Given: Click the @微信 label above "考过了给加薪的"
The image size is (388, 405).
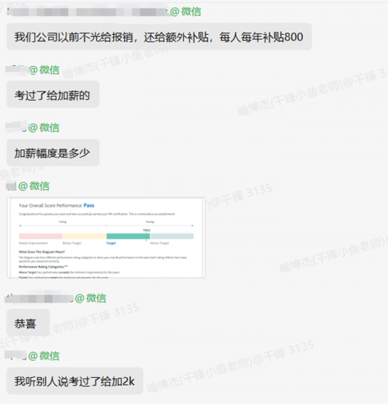Looking at the screenshot, I should click(x=44, y=70).
